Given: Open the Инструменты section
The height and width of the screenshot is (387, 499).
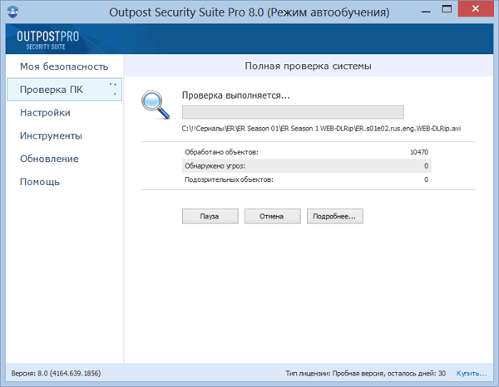Looking at the screenshot, I should point(51,135).
